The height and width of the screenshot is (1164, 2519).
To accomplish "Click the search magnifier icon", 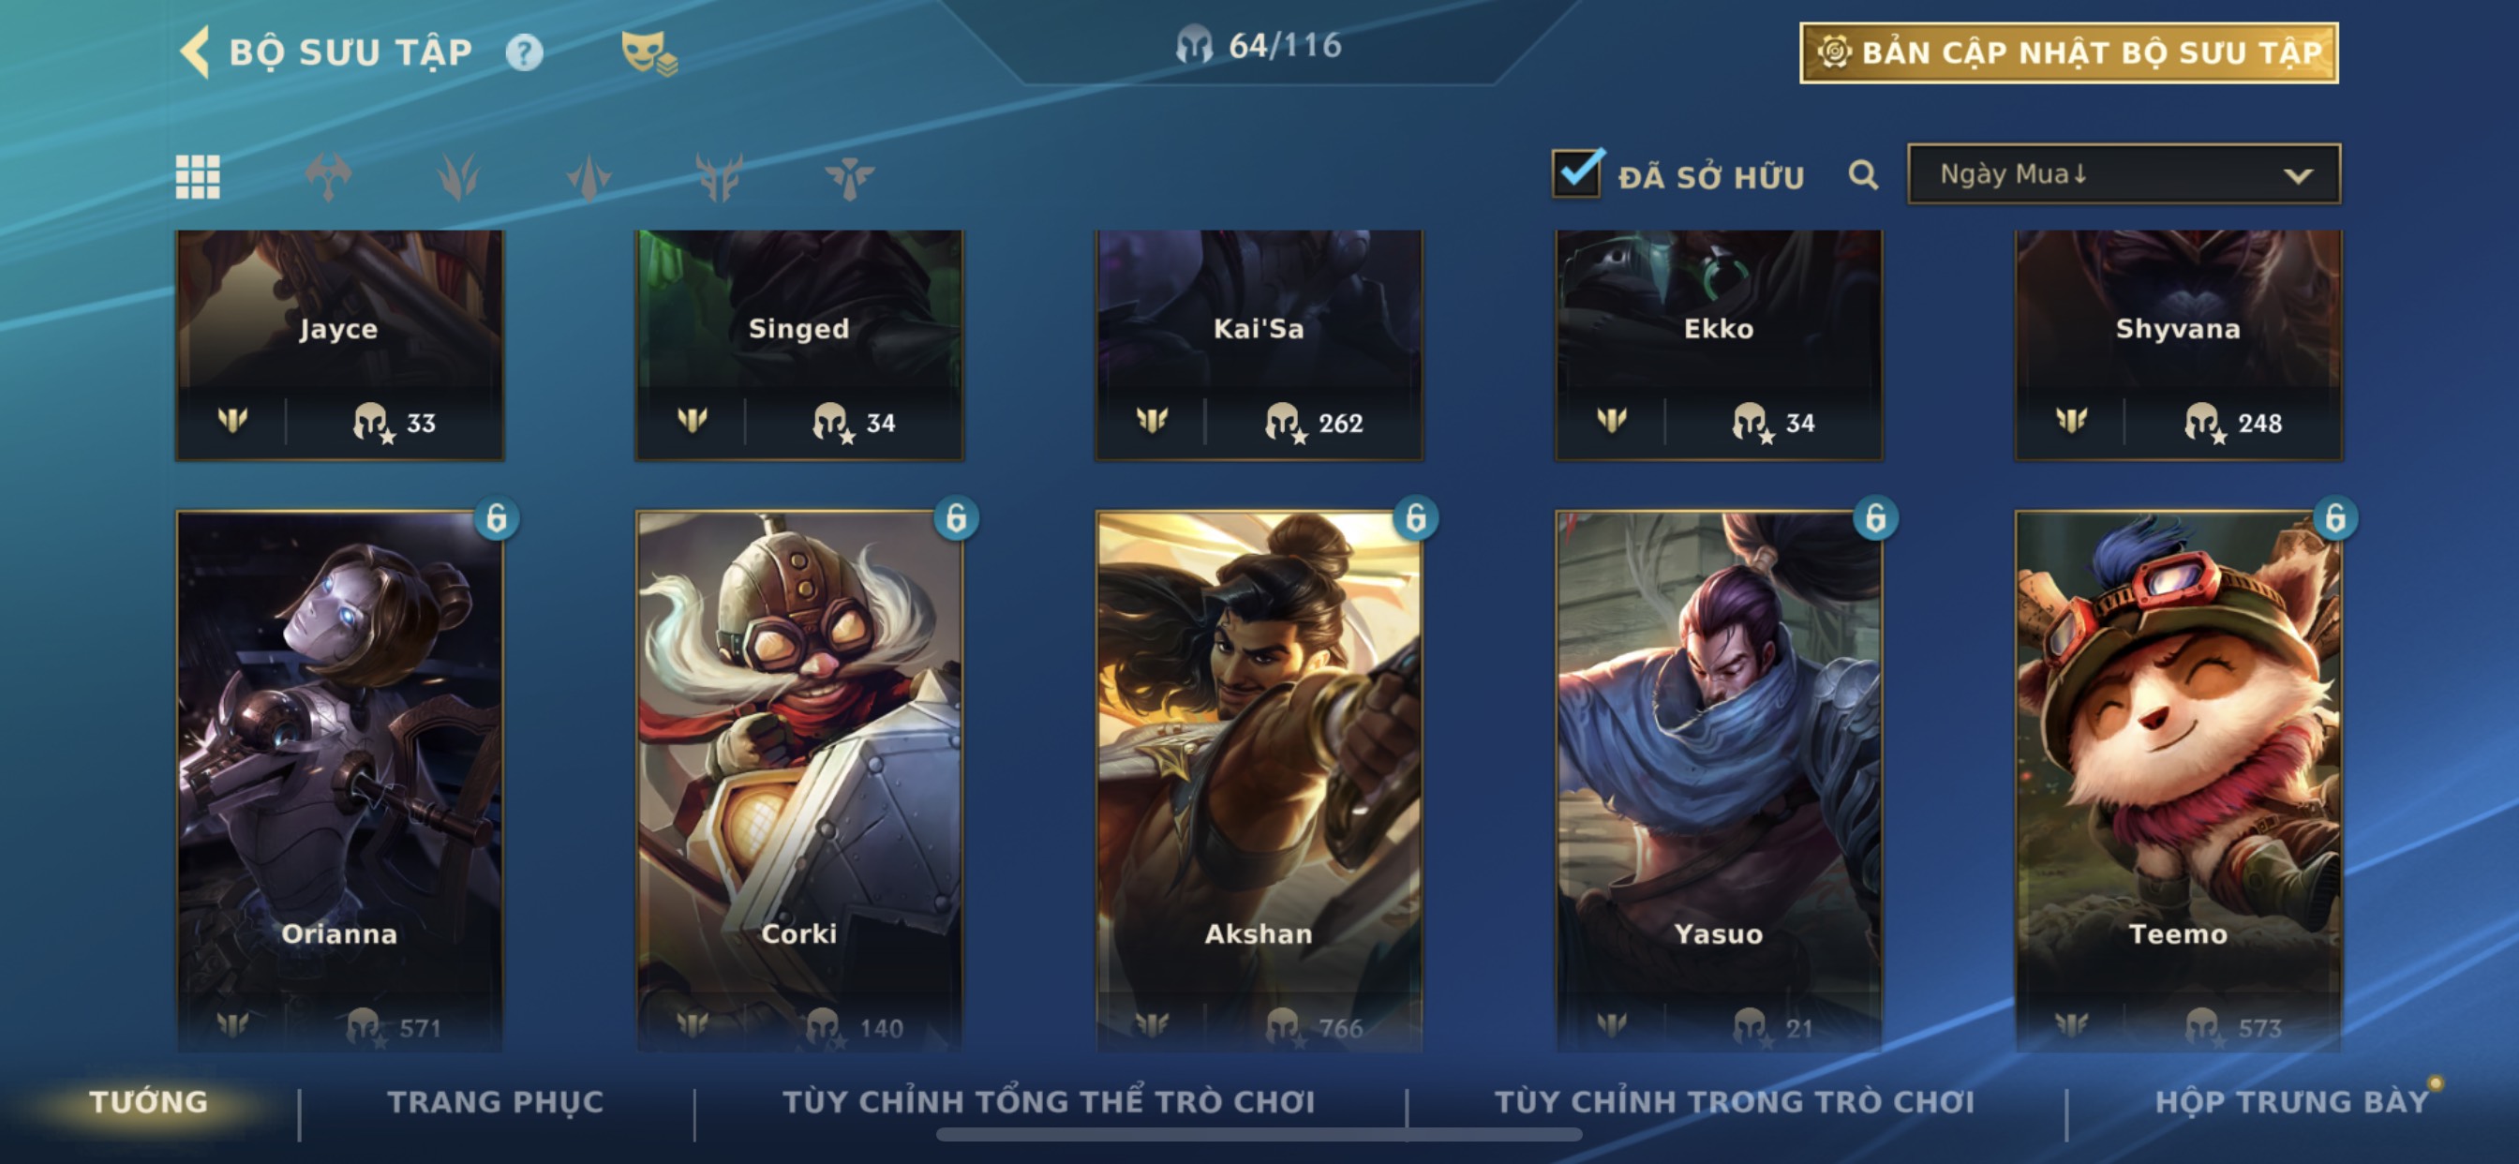I will pos(1863,175).
